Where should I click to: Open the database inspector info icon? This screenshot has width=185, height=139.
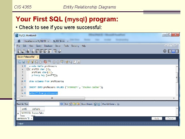(x=28, y=51)
